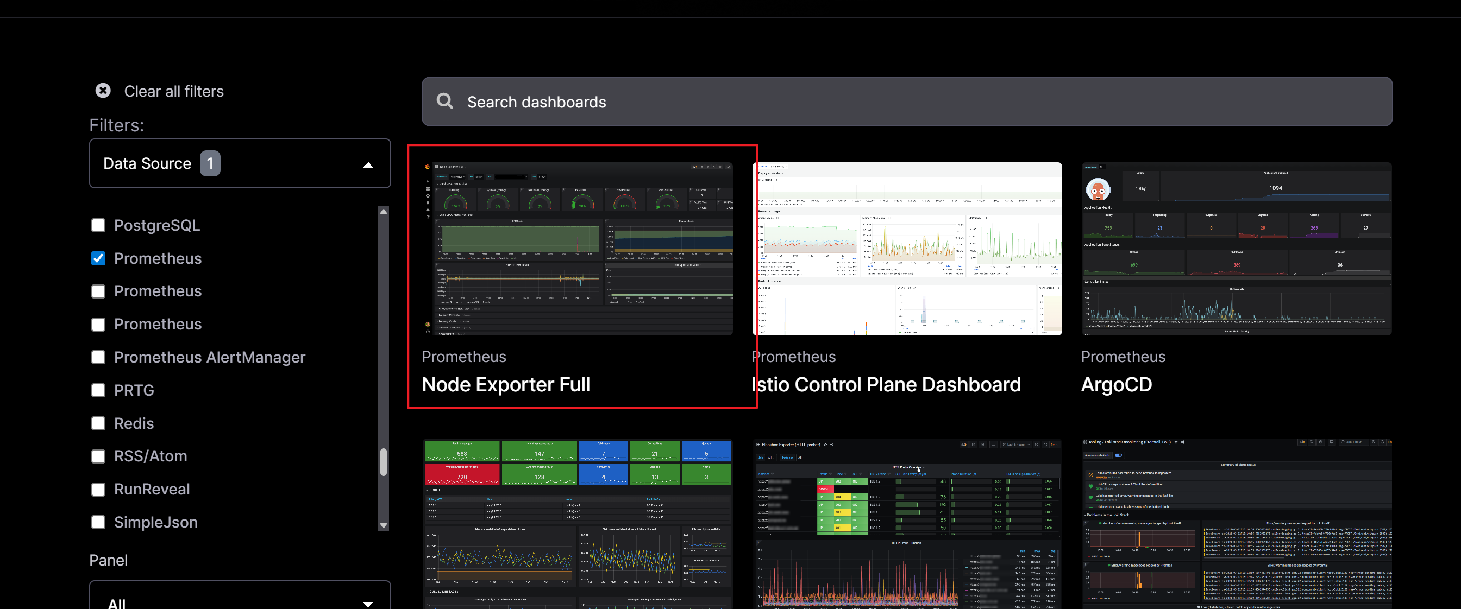Check the Redis checkbox
1461x609 pixels.
[98, 423]
